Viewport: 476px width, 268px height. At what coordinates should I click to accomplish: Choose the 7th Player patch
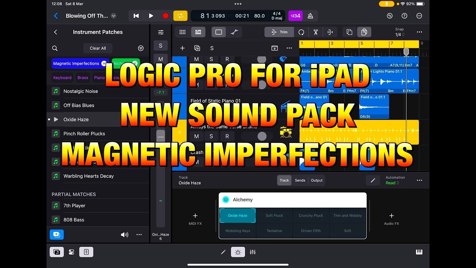click(x=98, y=205)
